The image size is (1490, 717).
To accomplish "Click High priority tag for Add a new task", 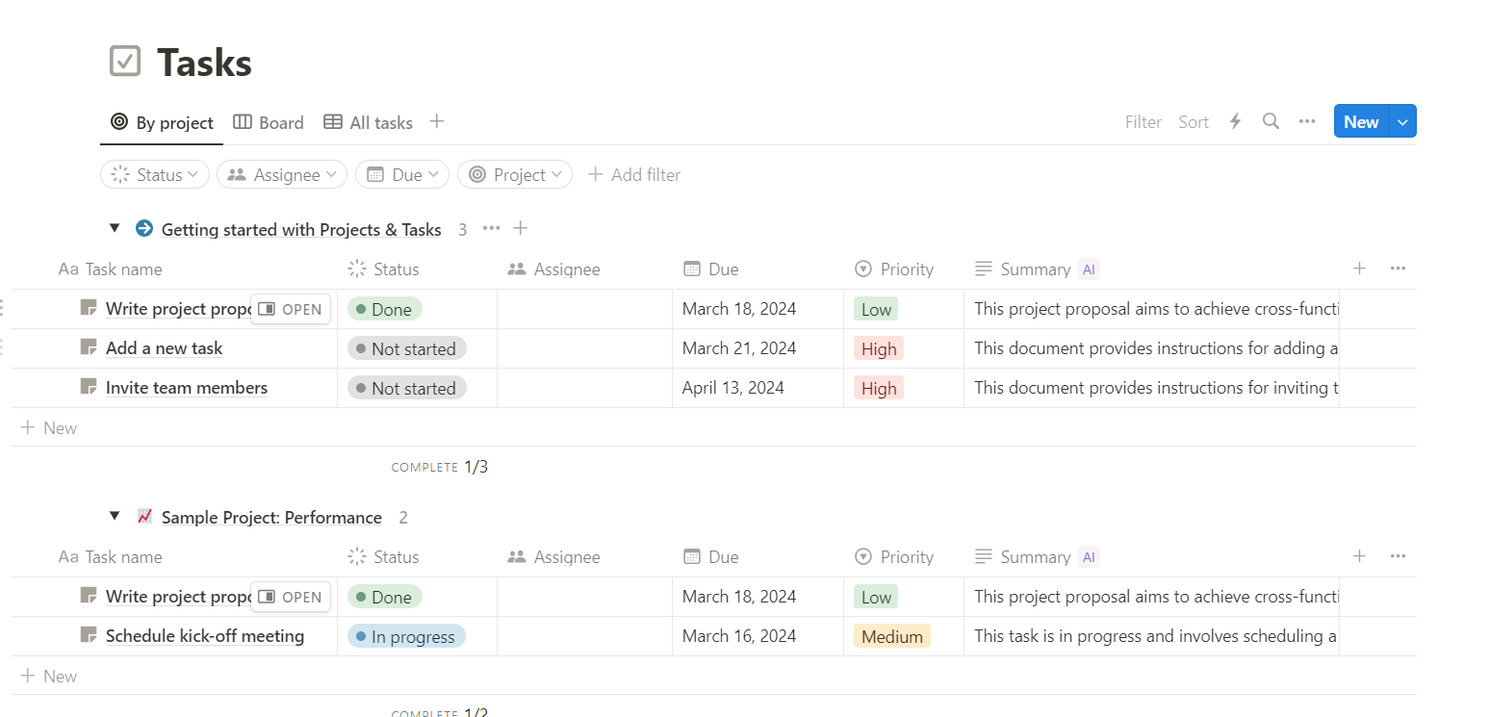I will (879, 348).
